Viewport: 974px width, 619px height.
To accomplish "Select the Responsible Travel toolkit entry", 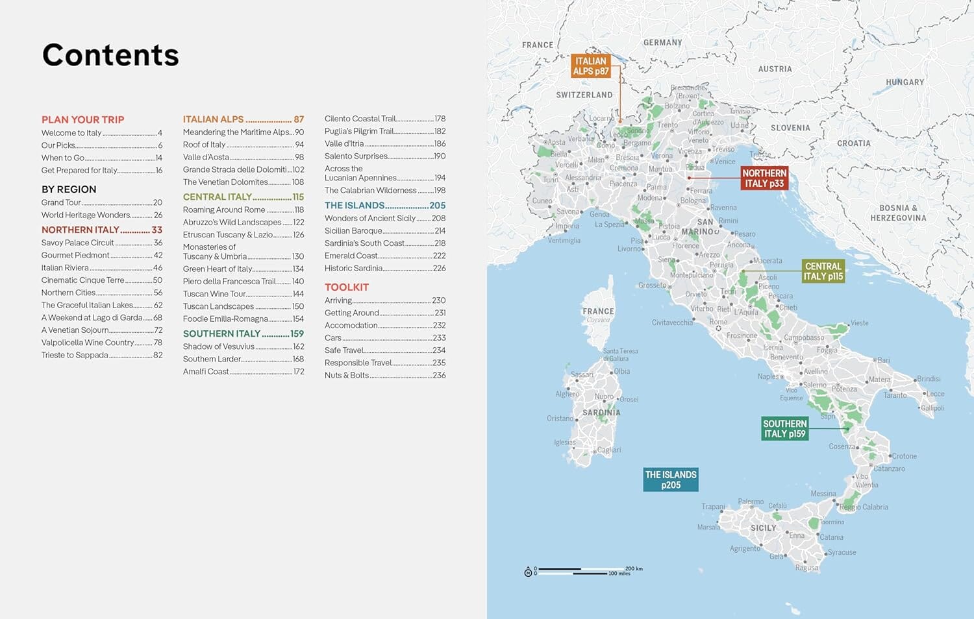I will (x=358, y=363).
